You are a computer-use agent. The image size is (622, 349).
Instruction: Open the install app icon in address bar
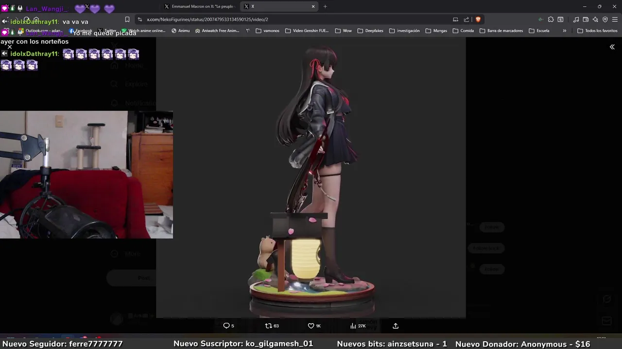tap(455, 19)
